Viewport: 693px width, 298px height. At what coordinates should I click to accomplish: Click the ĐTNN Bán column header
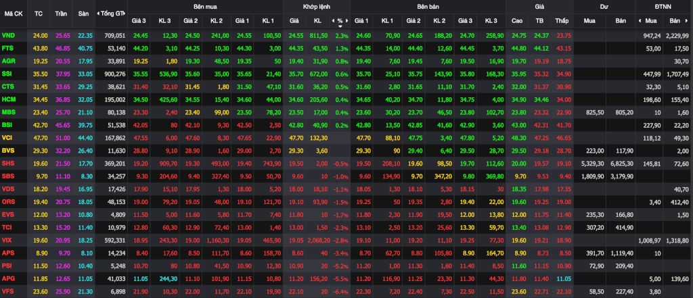point(675,21)
